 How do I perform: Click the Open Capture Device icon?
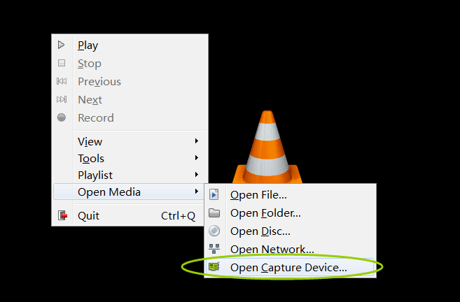(214, 268)
